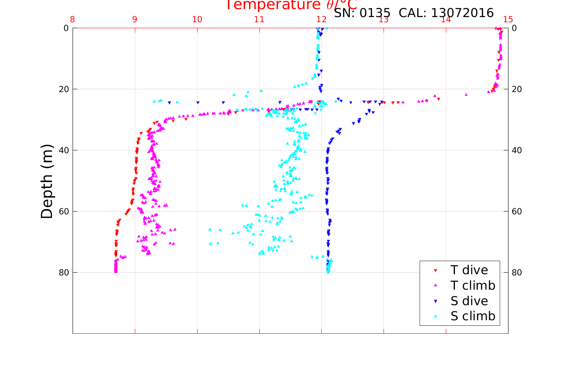This screenshot has width=562, height=375.
Task: Click the 'S dive' legend label
Action: [469, 301]
